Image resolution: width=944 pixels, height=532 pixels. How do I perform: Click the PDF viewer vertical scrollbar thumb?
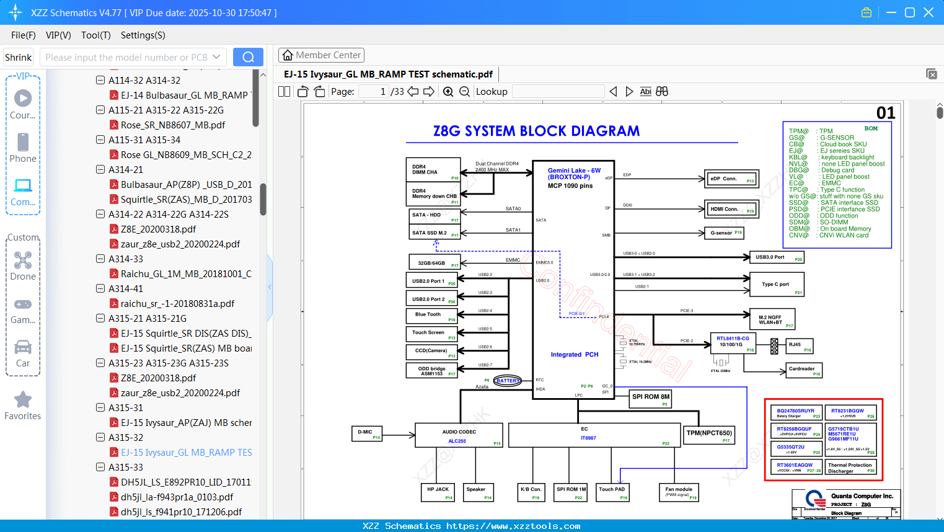tap(940, 112)
